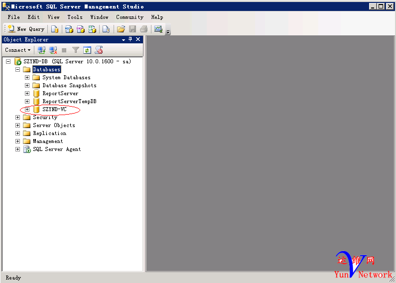The width and height of the screenshot is (396, 283).
Task: Click the SQL Server Compact query icon
Action: pos(106,29)
